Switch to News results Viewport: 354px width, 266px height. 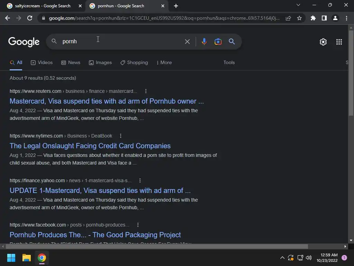tap(71, 62)
